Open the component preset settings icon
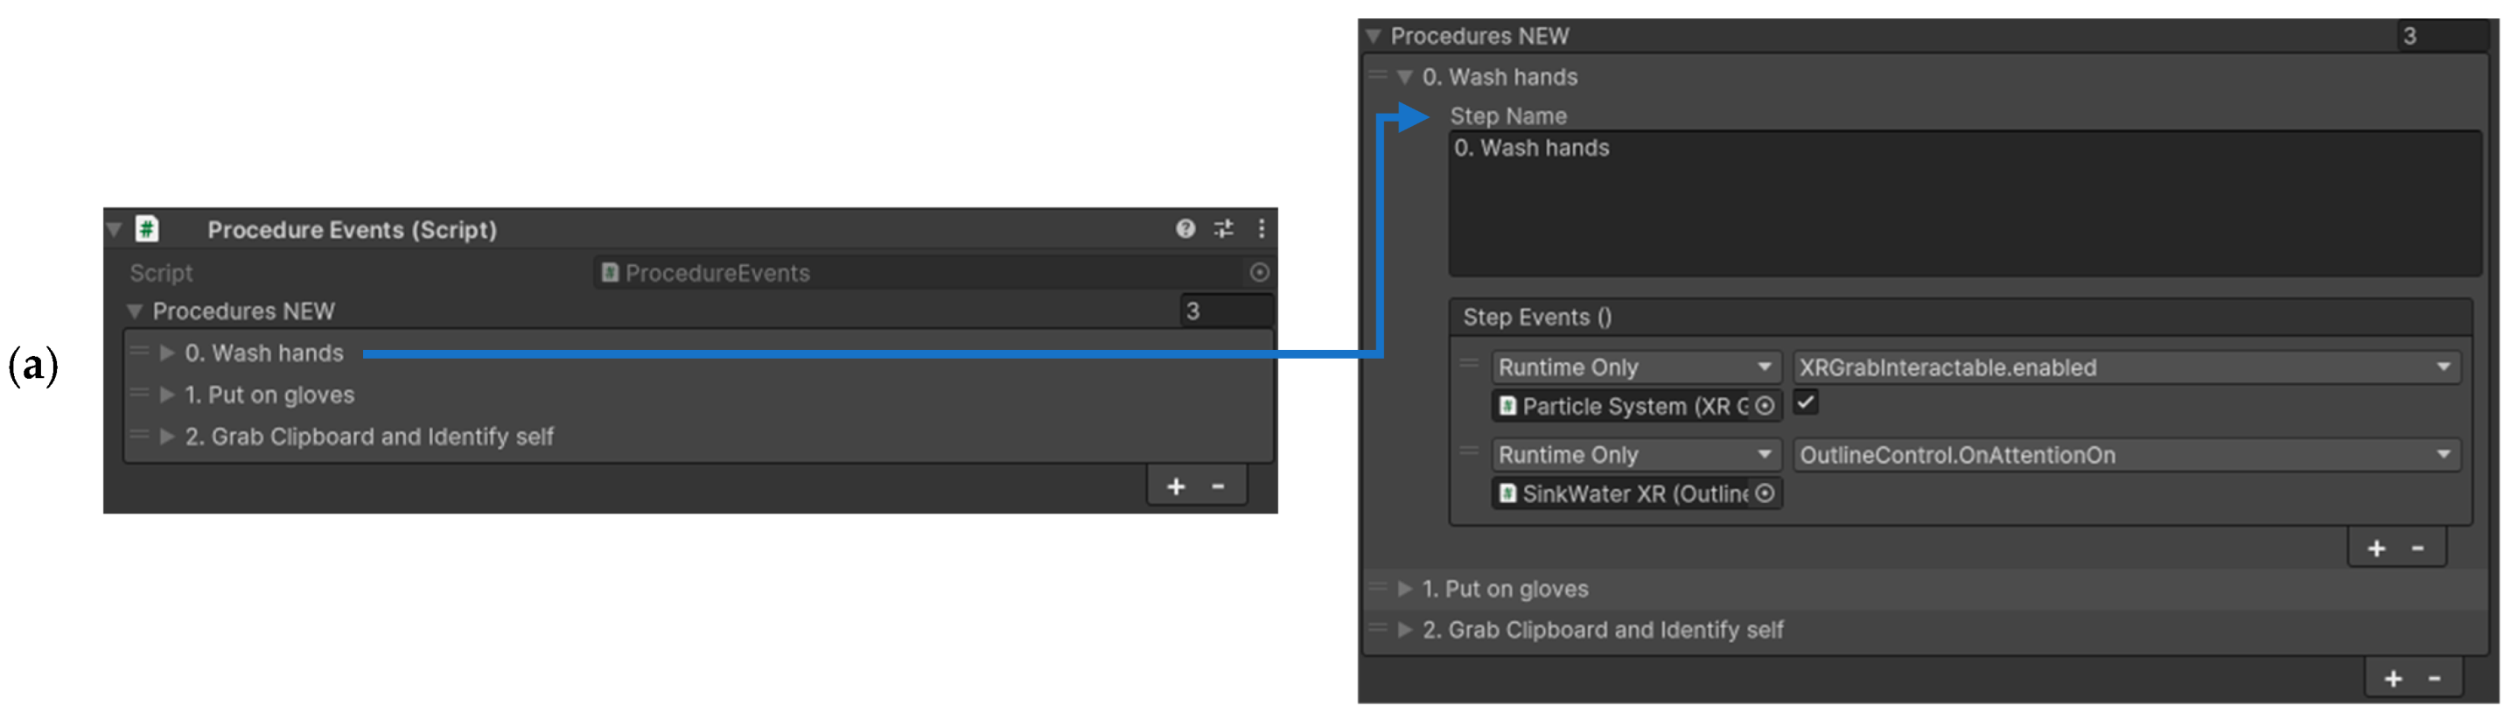2510x720 pixels. (1223, 229)
